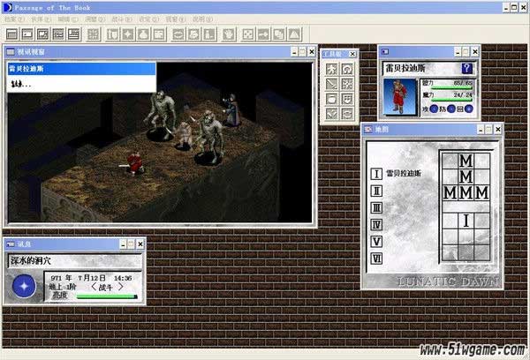
Task: Select the shield defend icon in tool palette
Action: tap(347, 99)
